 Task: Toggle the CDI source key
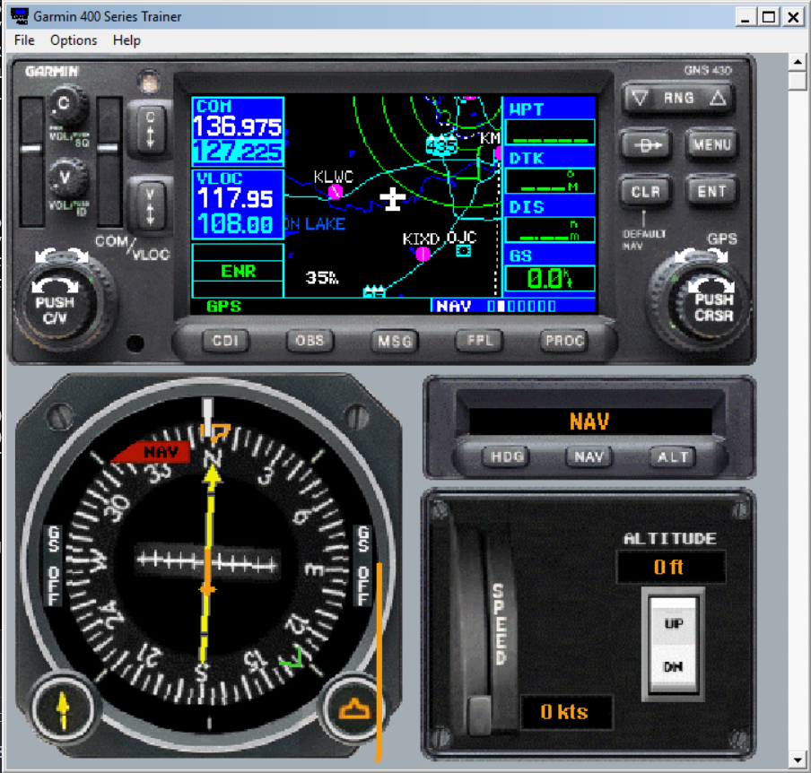(225, 340)
